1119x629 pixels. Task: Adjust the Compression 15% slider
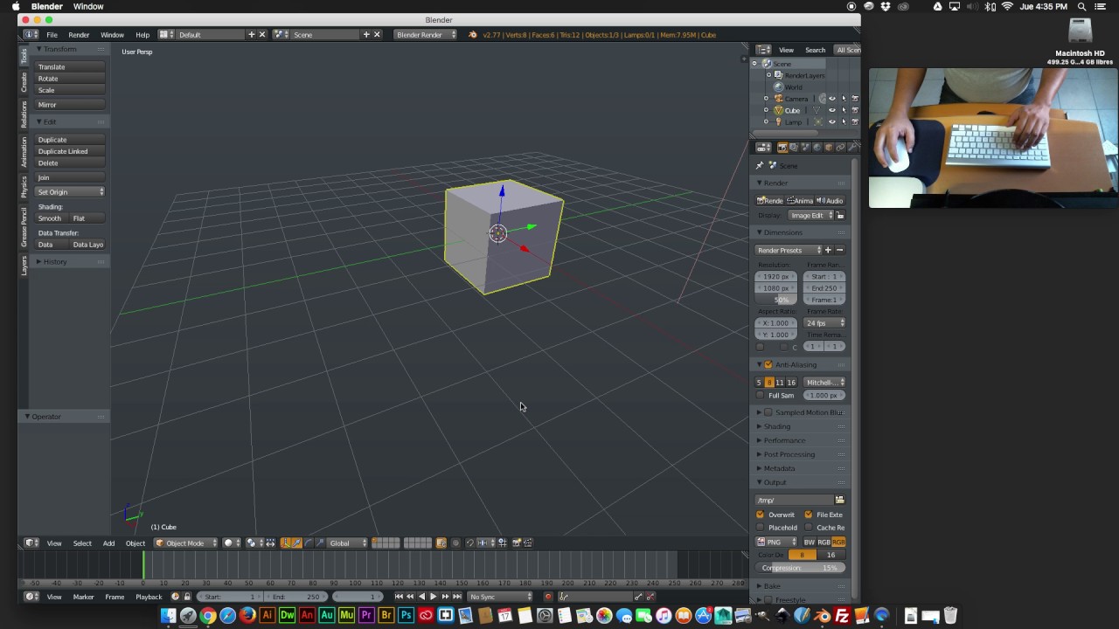click(x=801, y=568)
